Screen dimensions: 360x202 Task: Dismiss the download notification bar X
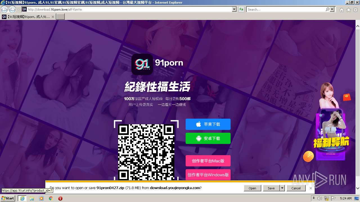click(311, 188)
